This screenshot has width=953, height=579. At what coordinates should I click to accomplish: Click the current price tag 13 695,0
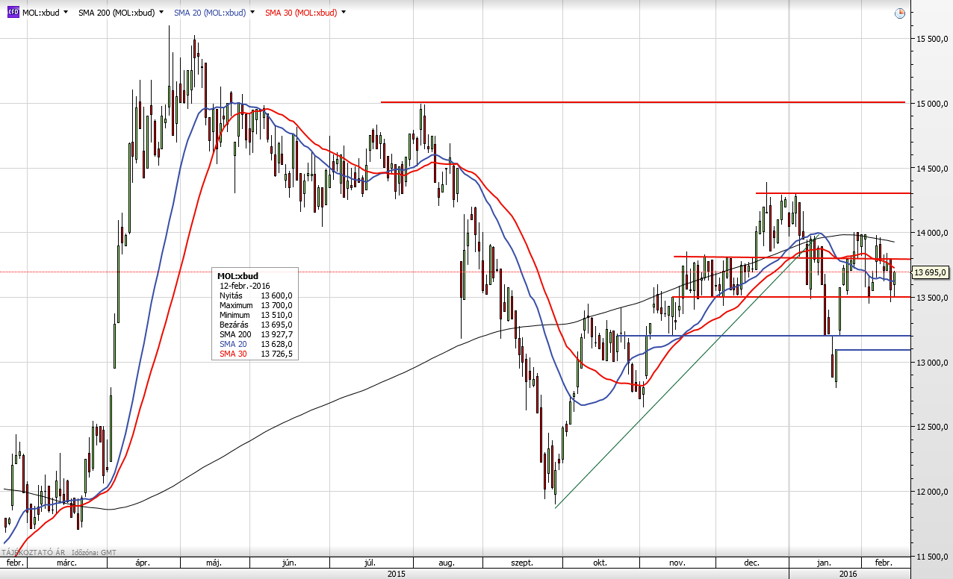(x=931, y=272)
